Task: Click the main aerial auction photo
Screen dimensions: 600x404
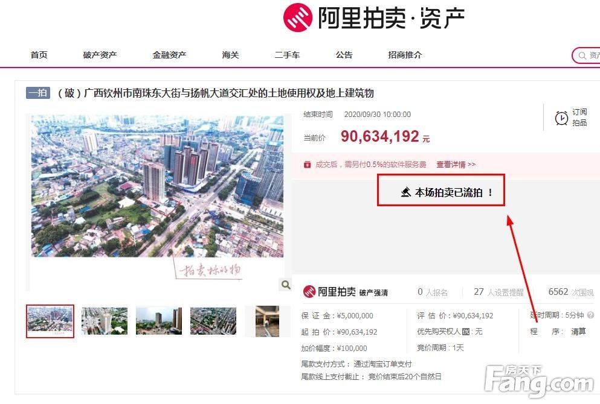Action: [157, 186]
